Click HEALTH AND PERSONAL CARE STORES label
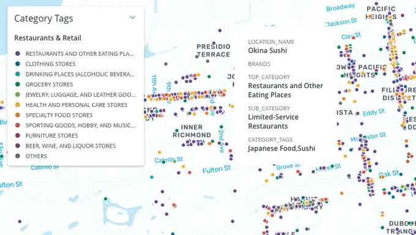The height and width of the screenshot is (235, 416). (76, 105)
